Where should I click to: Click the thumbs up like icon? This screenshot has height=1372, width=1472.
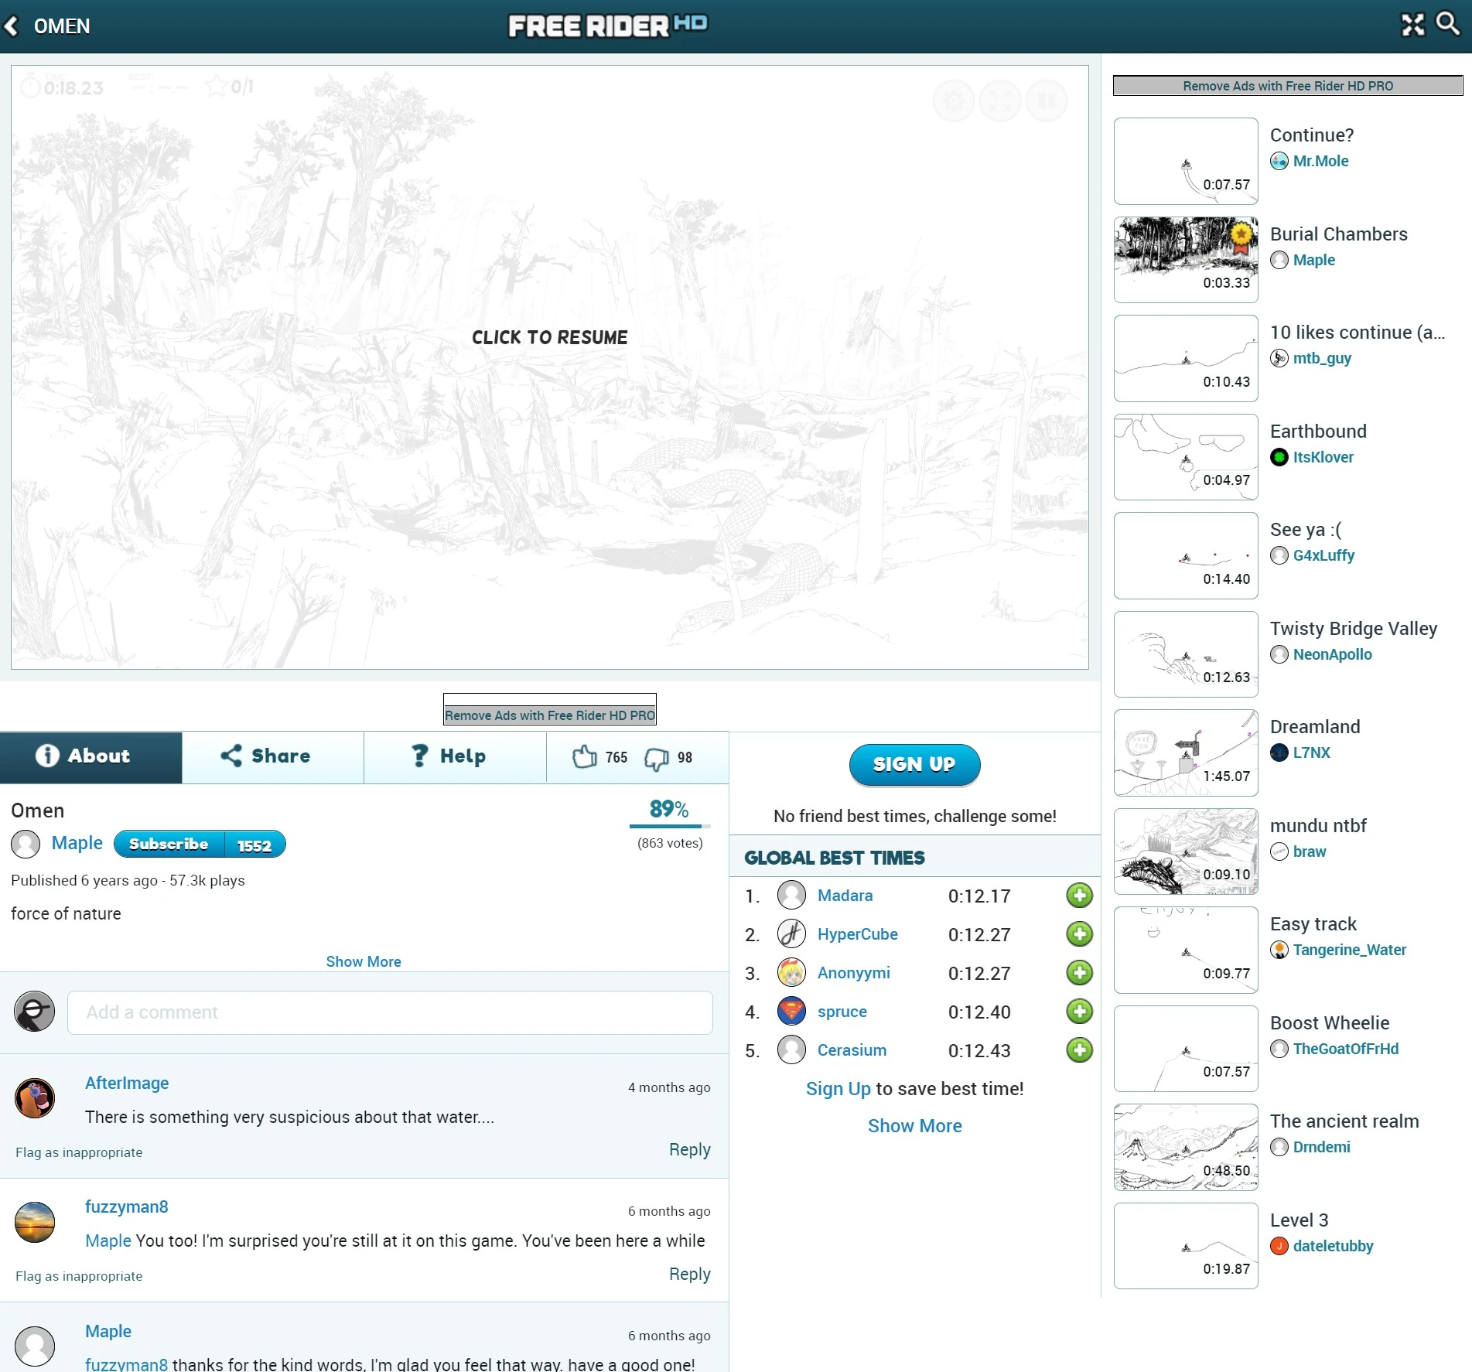585,757
